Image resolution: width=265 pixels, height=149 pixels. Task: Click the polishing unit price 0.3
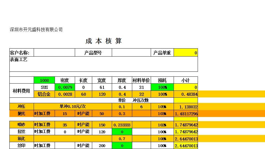[x=122, y=113]
